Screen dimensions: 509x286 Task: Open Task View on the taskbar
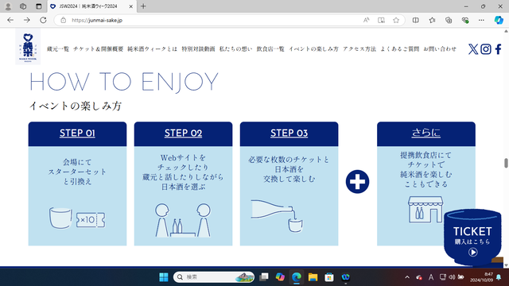point(263,277)
